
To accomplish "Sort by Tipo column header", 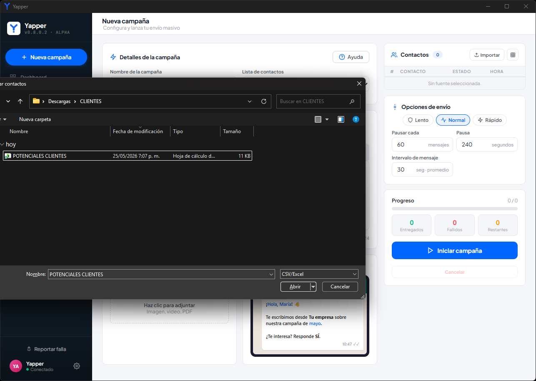I will 178,131.
